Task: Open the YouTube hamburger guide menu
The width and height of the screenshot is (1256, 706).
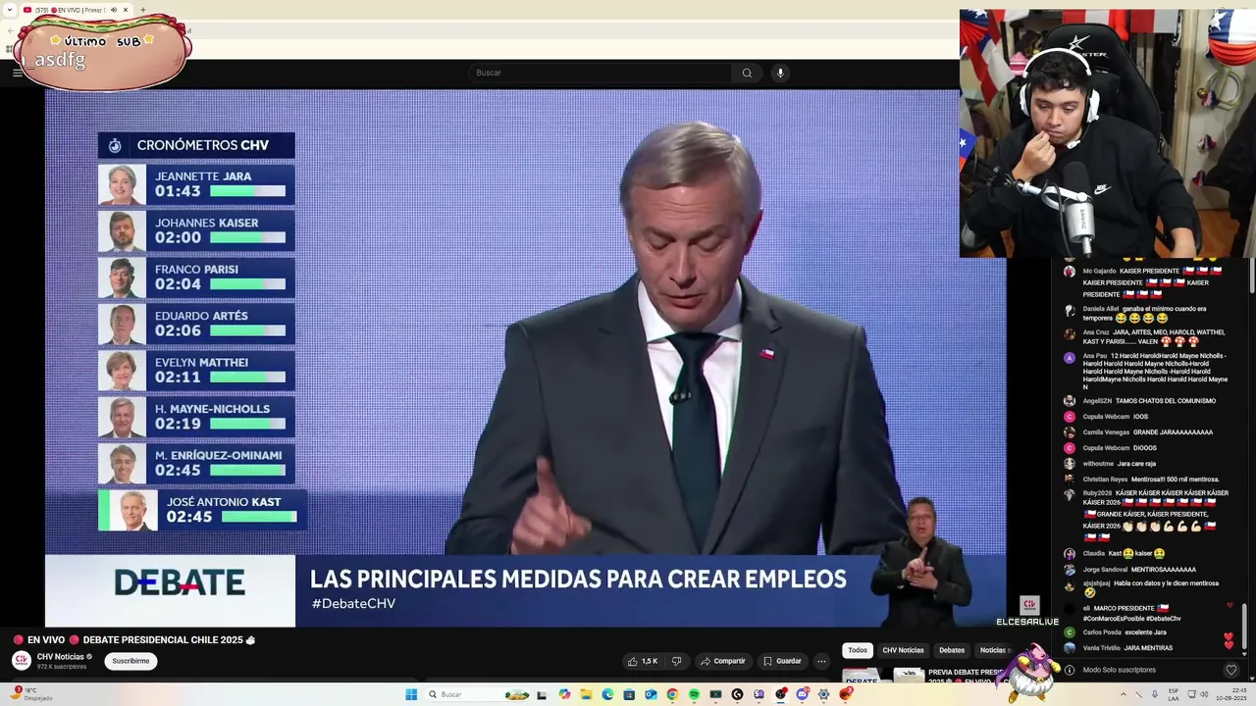Action: [x=17, y=73]
